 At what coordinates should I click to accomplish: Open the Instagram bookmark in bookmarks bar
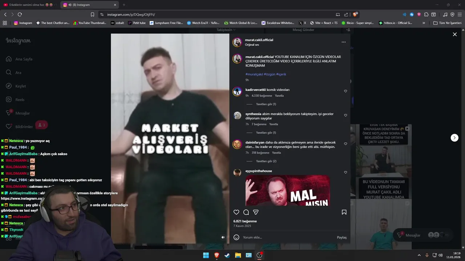pyautogui.click(x=23, y=23)
